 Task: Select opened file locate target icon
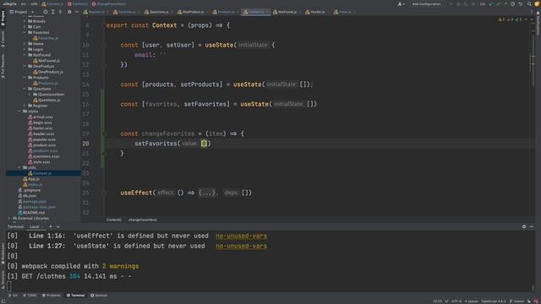click(x=46, y=12)
